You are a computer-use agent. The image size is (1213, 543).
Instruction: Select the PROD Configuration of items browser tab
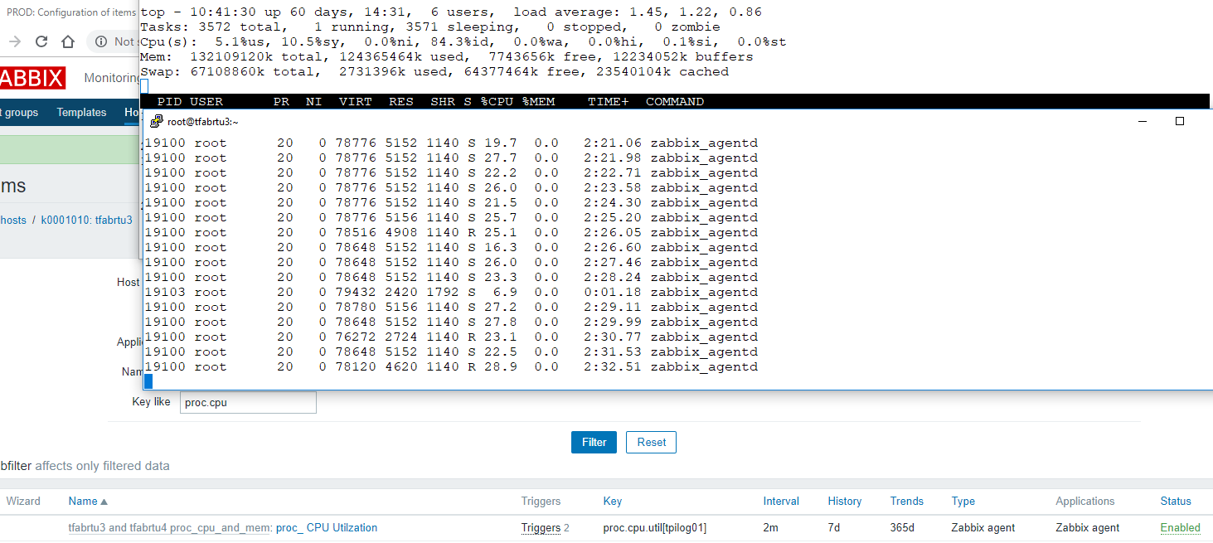pos(70,12)
